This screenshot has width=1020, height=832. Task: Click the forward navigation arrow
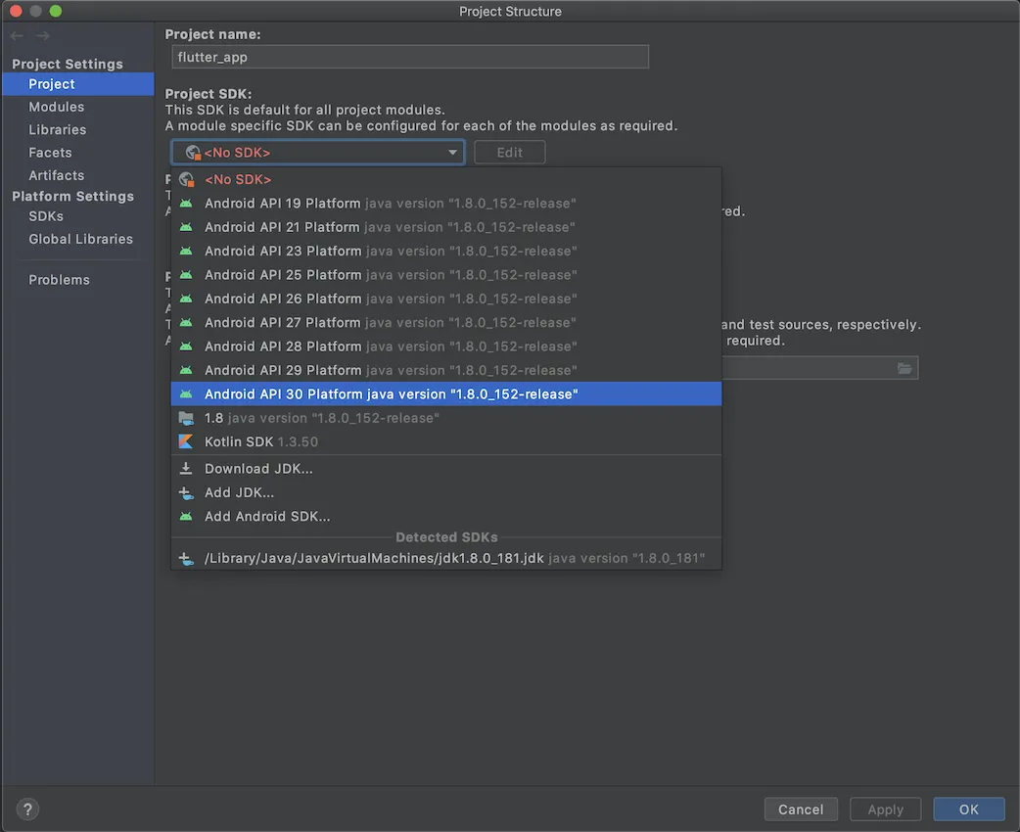(43, 36)
